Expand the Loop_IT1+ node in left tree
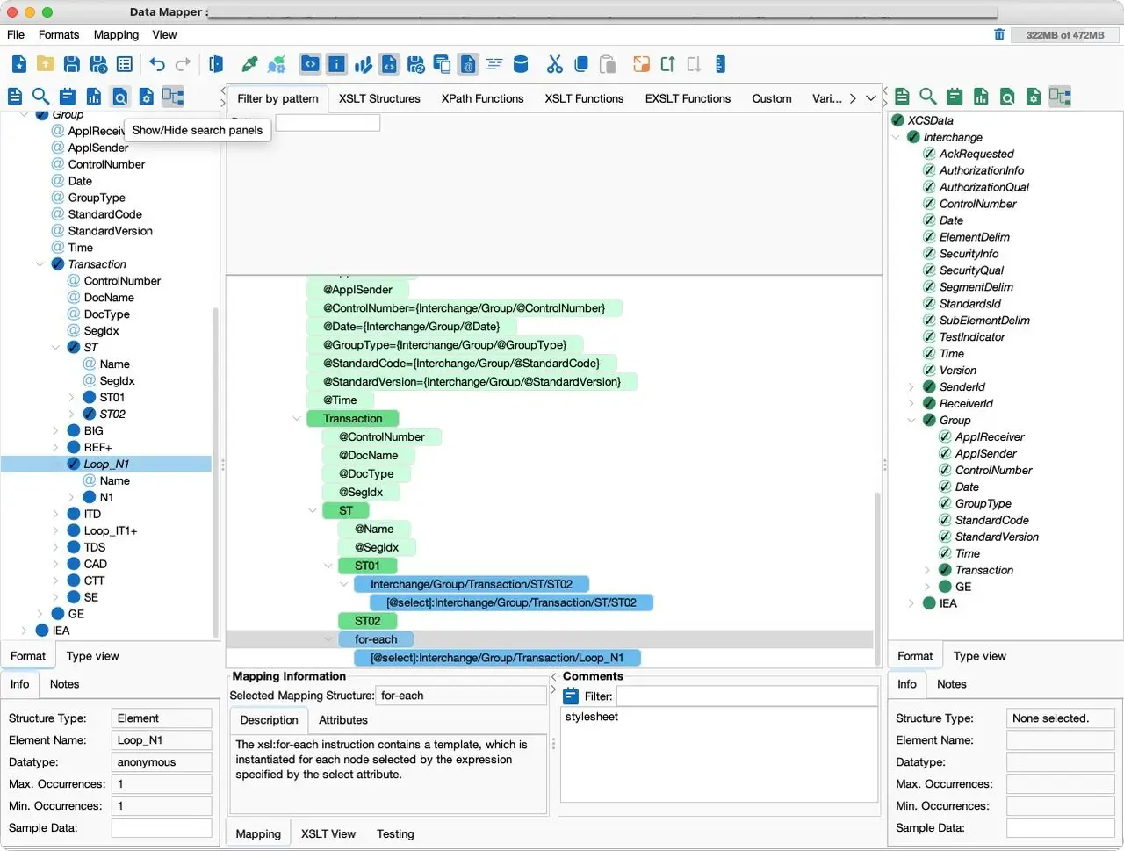1124x851 pixels. (x=56, y=531)
